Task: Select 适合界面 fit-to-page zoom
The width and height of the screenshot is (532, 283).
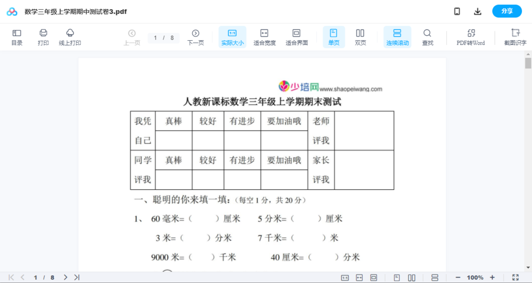Action: click(x=297, y=37)
